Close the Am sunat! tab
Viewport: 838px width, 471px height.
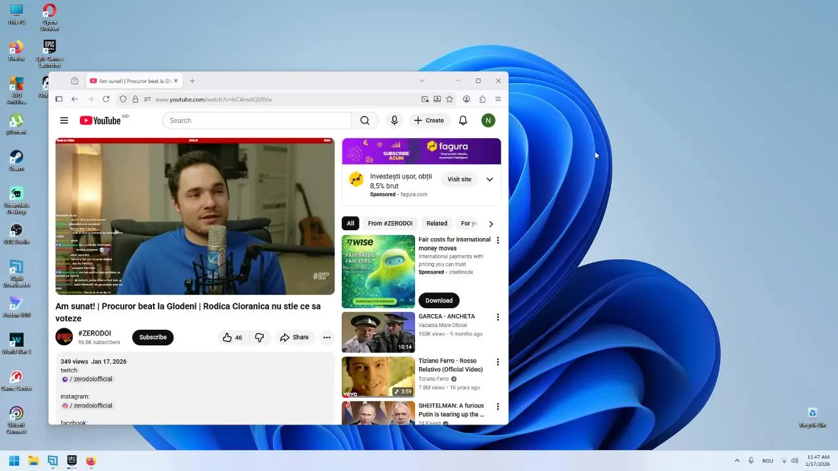pos(175,81)
